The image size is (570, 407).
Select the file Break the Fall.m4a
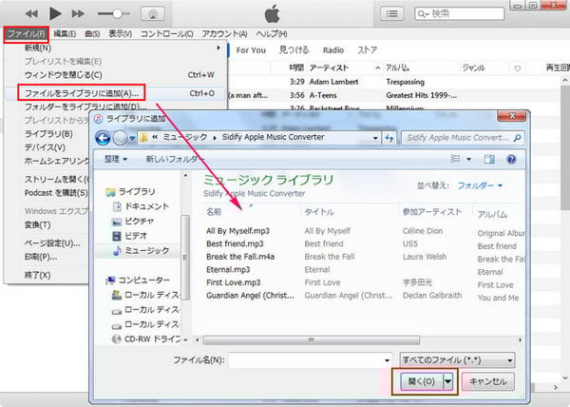point(240,257)
